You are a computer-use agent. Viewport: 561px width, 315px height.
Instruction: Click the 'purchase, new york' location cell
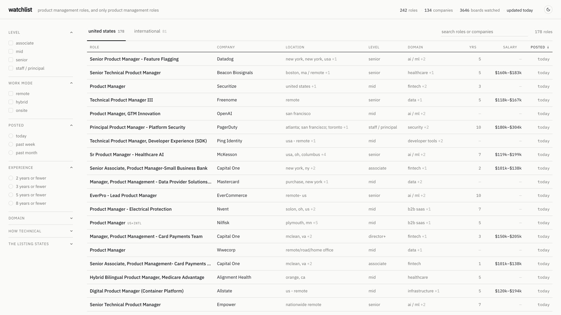click(307, 182)
